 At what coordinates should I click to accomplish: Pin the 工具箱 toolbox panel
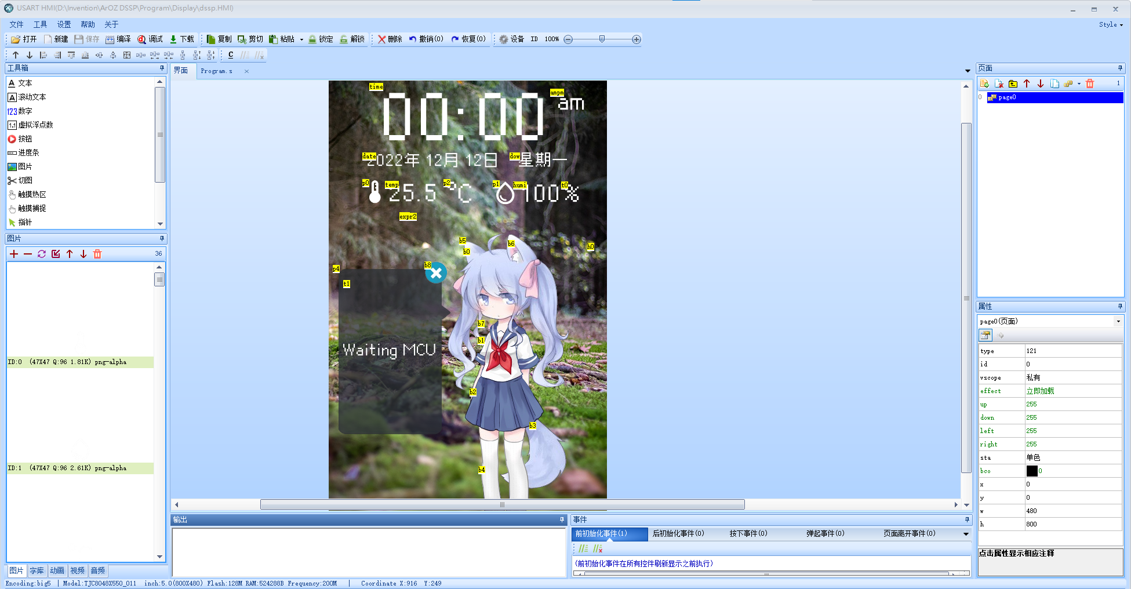point(161,68)
